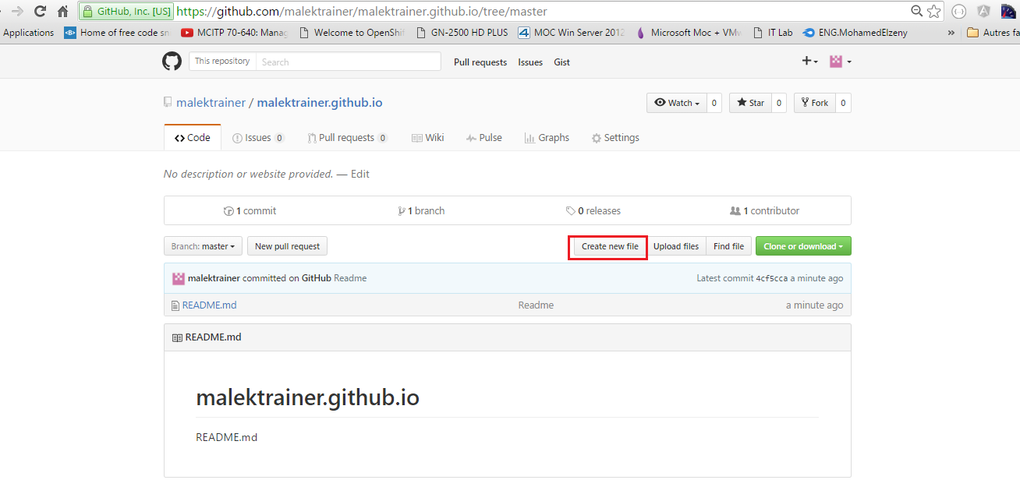
Task: Click the New pull request button
Action: click(x=288, y=246)
